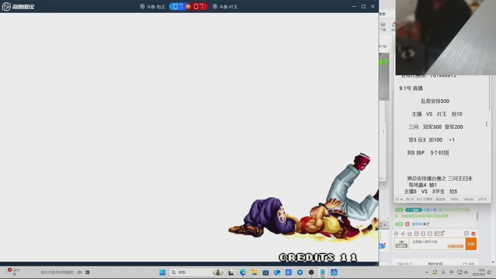Click the 中 input method indicator in the system tray
This screenshot has height=279, width=496.
[x=451, y=272]
